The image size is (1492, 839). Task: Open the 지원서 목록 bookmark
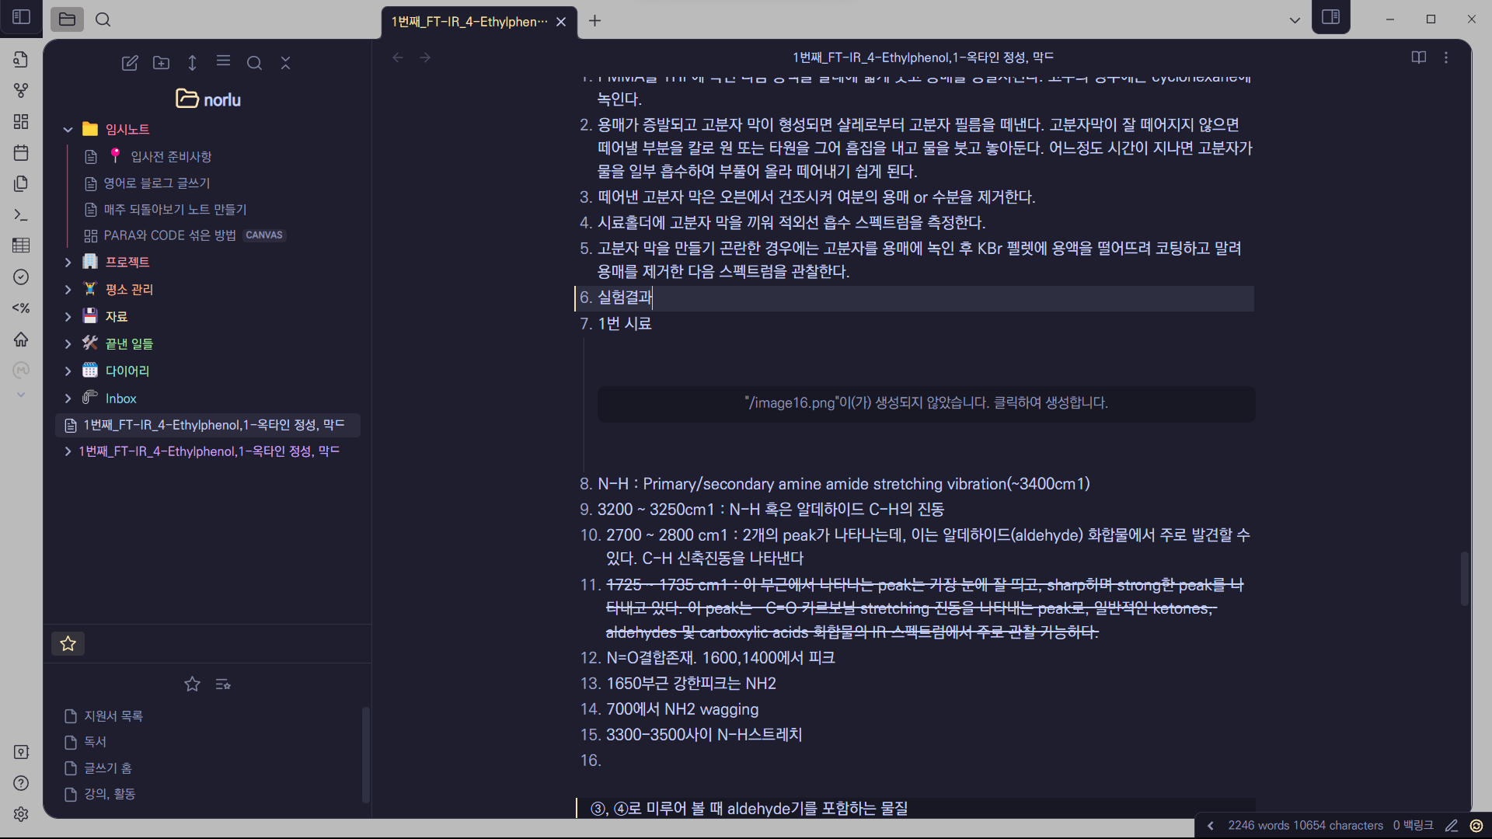(113, 715)
